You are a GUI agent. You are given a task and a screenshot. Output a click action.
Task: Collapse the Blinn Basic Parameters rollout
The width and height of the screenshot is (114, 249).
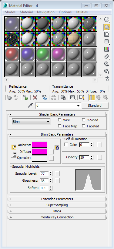click(57, 134)
